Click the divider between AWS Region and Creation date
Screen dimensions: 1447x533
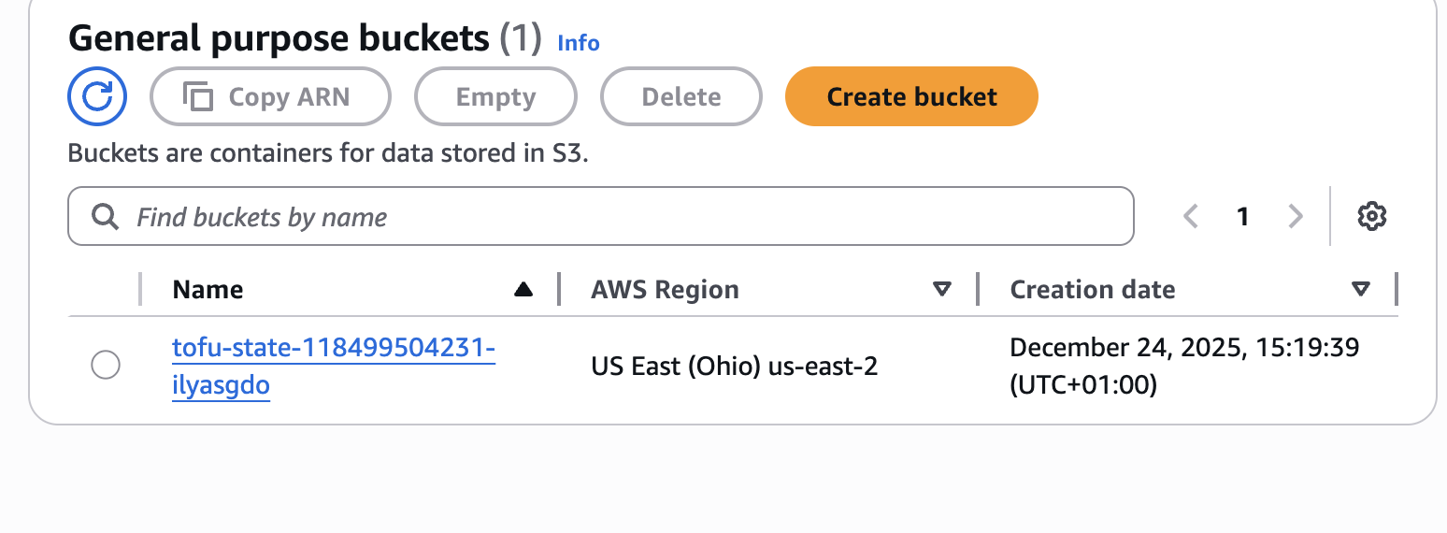click(x=978, y=289)
